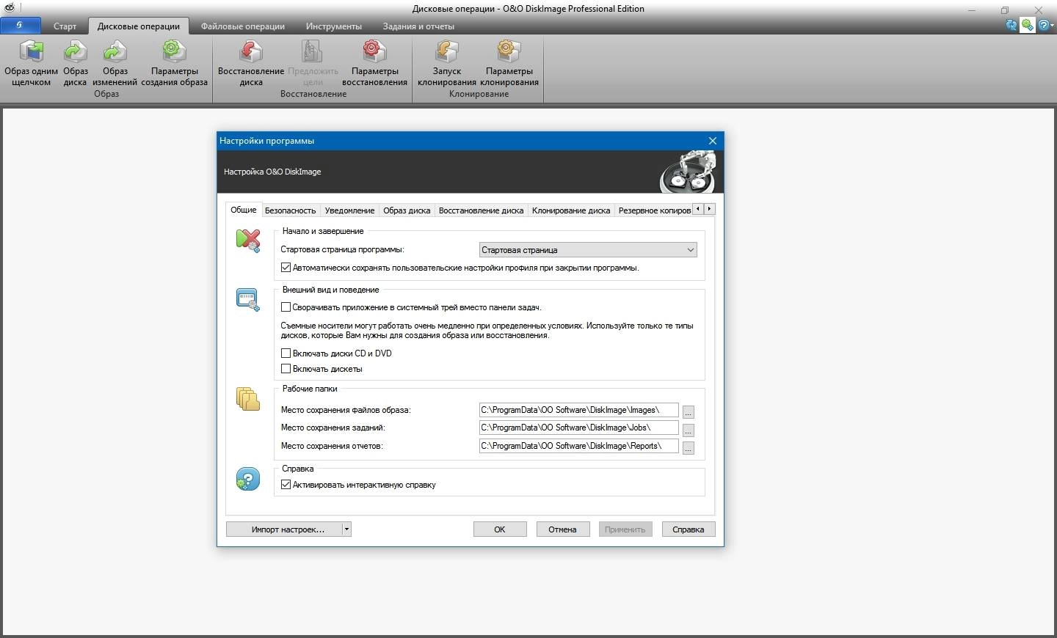Click the reports path input field

click(x=578, y=446)
